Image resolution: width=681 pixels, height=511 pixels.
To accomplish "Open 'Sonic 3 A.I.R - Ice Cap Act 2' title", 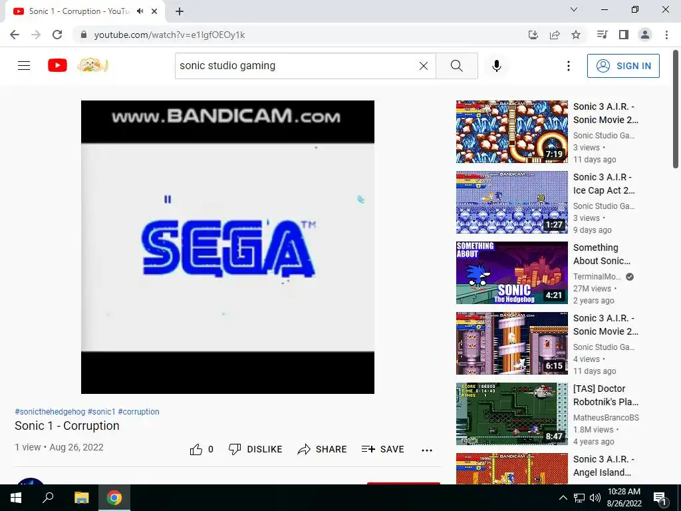I will pyautogui.click(x=604, y=184).
